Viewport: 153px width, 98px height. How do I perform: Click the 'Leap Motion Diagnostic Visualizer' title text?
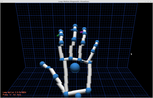(74, 2)
